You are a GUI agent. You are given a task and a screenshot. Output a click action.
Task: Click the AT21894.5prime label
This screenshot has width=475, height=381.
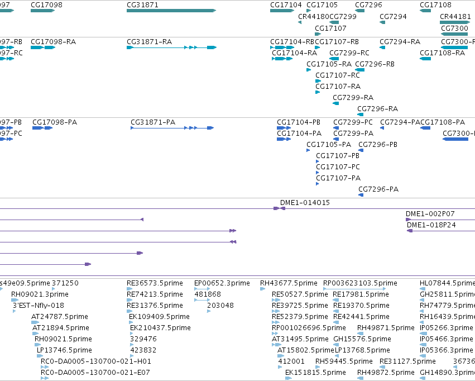pyautogui.click(x=61, y=328)
